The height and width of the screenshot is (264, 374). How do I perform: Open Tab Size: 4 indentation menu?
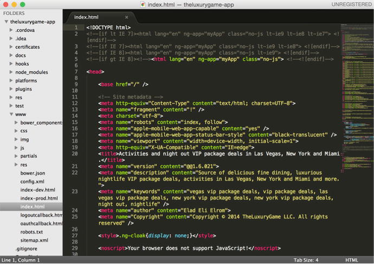coord(306,260)
